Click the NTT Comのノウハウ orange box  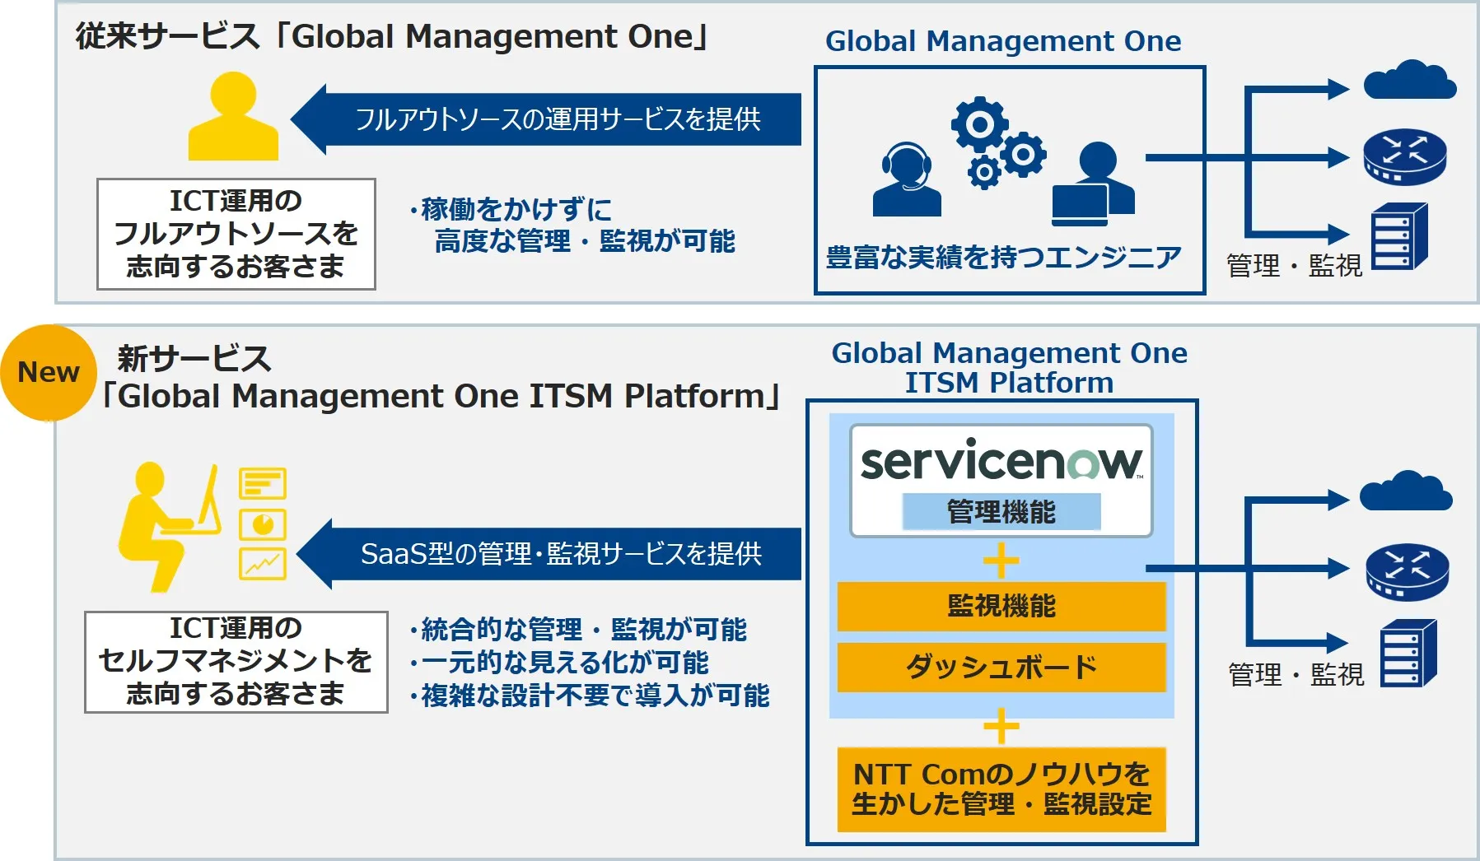coord(1001,789)
